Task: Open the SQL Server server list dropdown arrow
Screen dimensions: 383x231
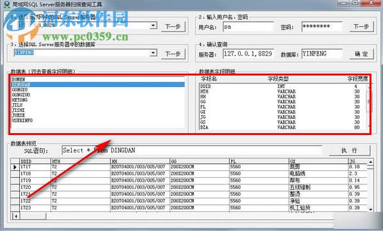Action: (154, 26)
